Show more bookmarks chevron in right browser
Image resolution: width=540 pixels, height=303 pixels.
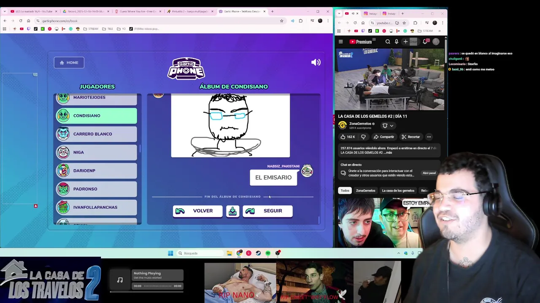pos(439,31)
